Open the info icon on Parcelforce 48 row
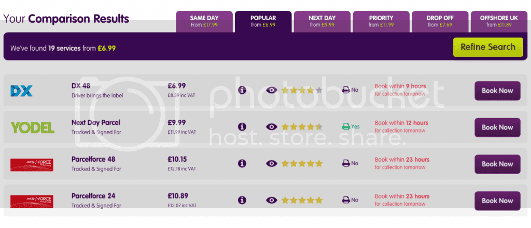This screenshot has height=228, width=531. (x=242, y=163)
